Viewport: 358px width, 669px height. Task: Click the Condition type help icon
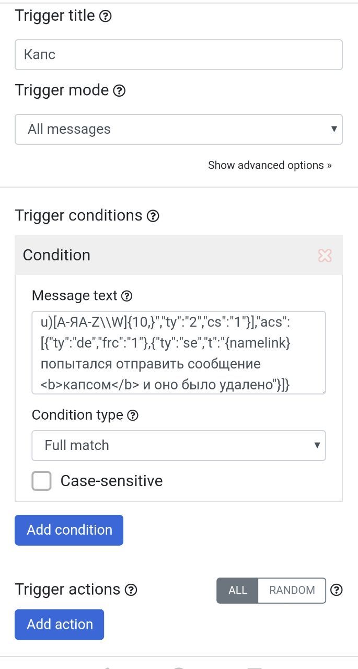coord(133,416)
